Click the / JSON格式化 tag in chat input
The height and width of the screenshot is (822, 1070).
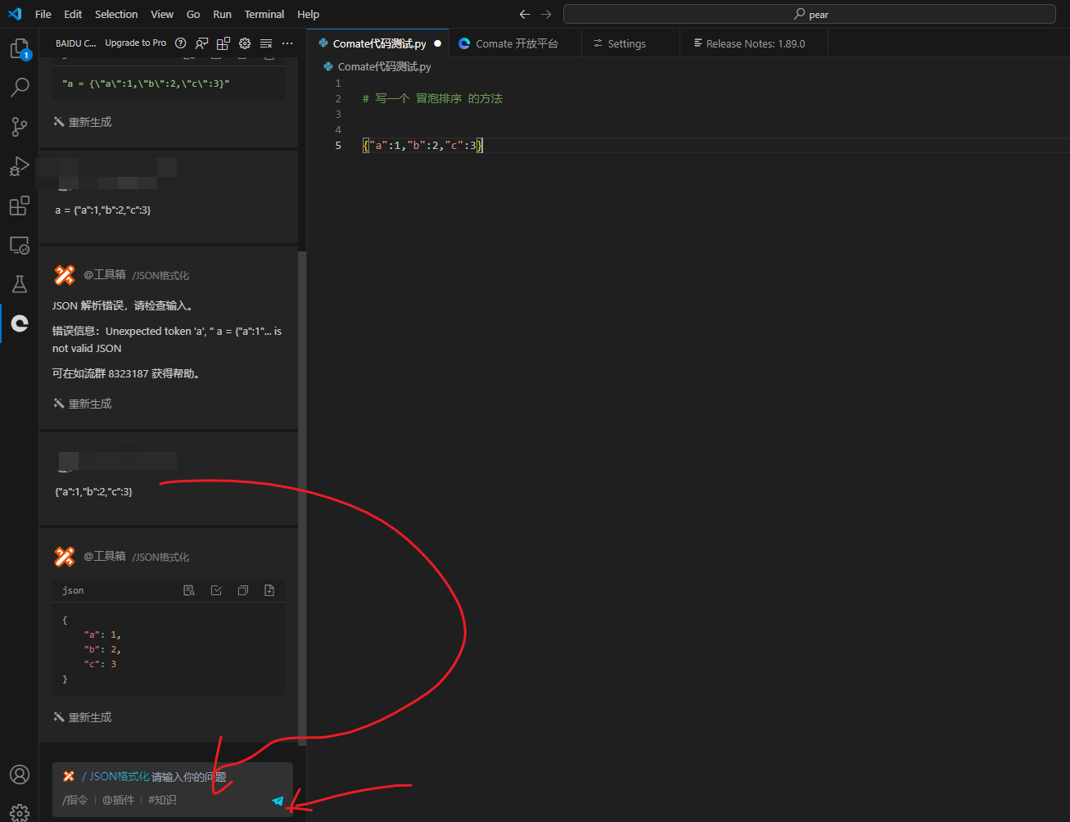coord(115,777)
